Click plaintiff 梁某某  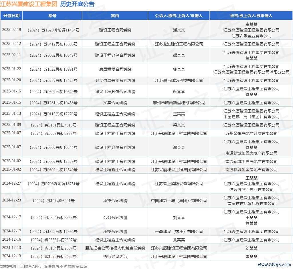179,125
